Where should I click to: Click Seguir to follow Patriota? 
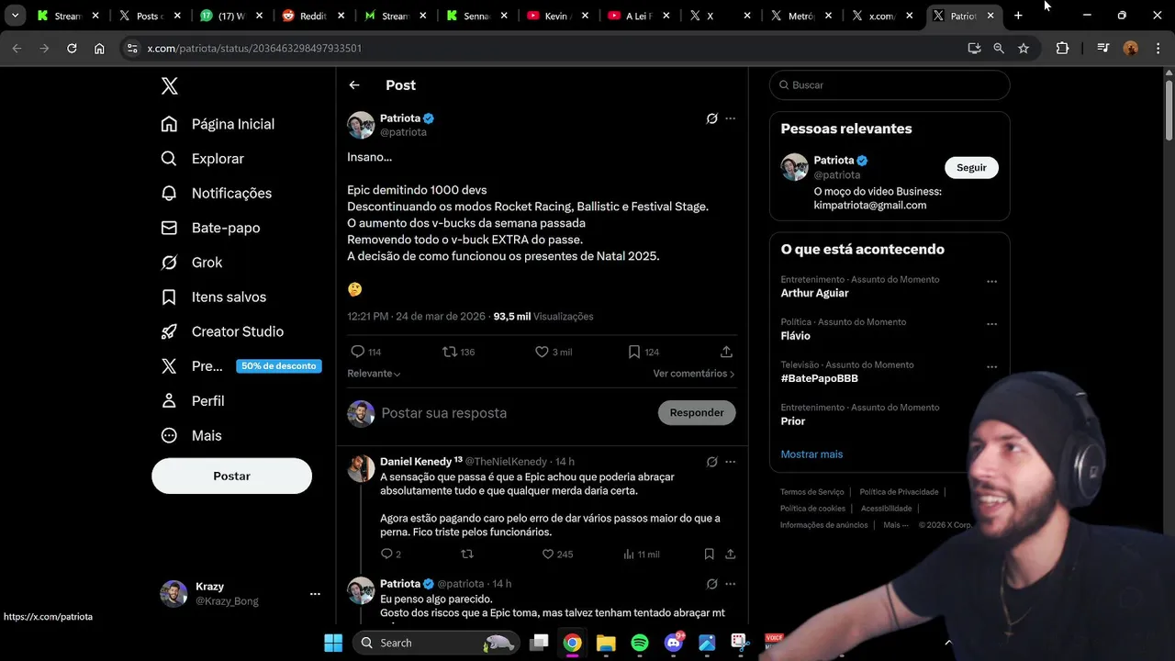pyautogui.click(x=971, y=168)
